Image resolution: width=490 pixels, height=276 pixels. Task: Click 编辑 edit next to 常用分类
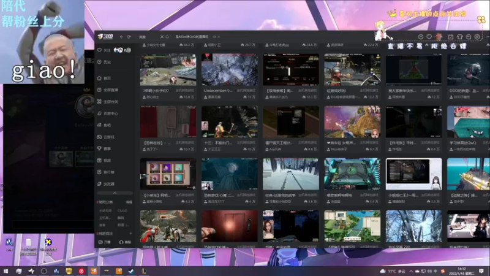(x=129, y=202)
